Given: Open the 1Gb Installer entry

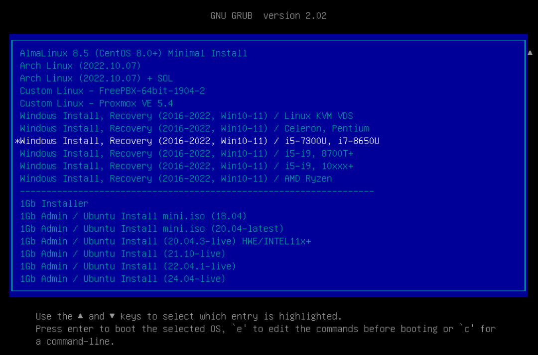Looking at the screenshot, I should 54,203.
